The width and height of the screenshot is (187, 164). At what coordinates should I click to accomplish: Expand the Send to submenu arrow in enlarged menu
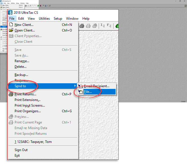pos(75,86)
